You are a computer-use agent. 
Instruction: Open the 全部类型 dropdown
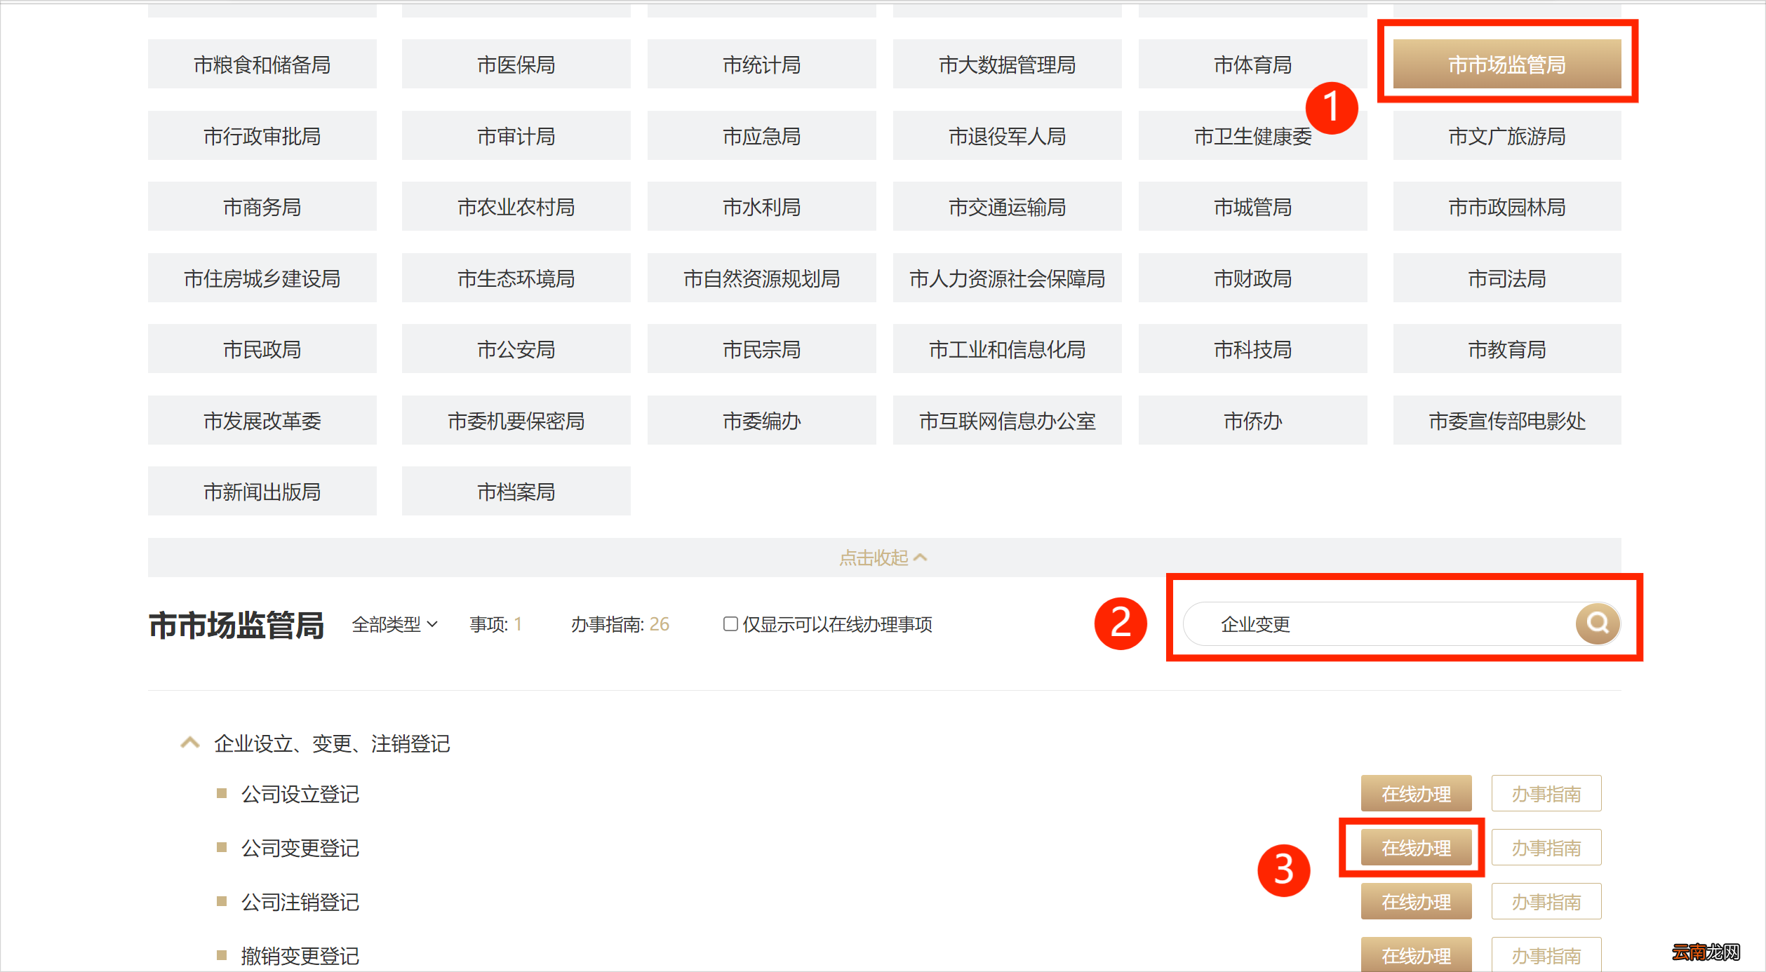pyautogui.click(x=394, y=624)
